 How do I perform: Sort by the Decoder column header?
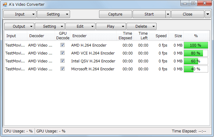click(x=41, y=36)
